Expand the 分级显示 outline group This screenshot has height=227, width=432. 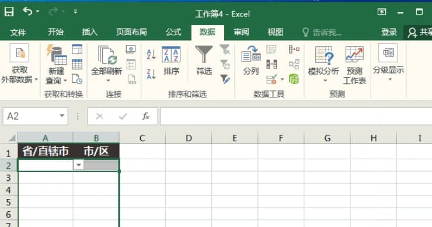(388, 63)
